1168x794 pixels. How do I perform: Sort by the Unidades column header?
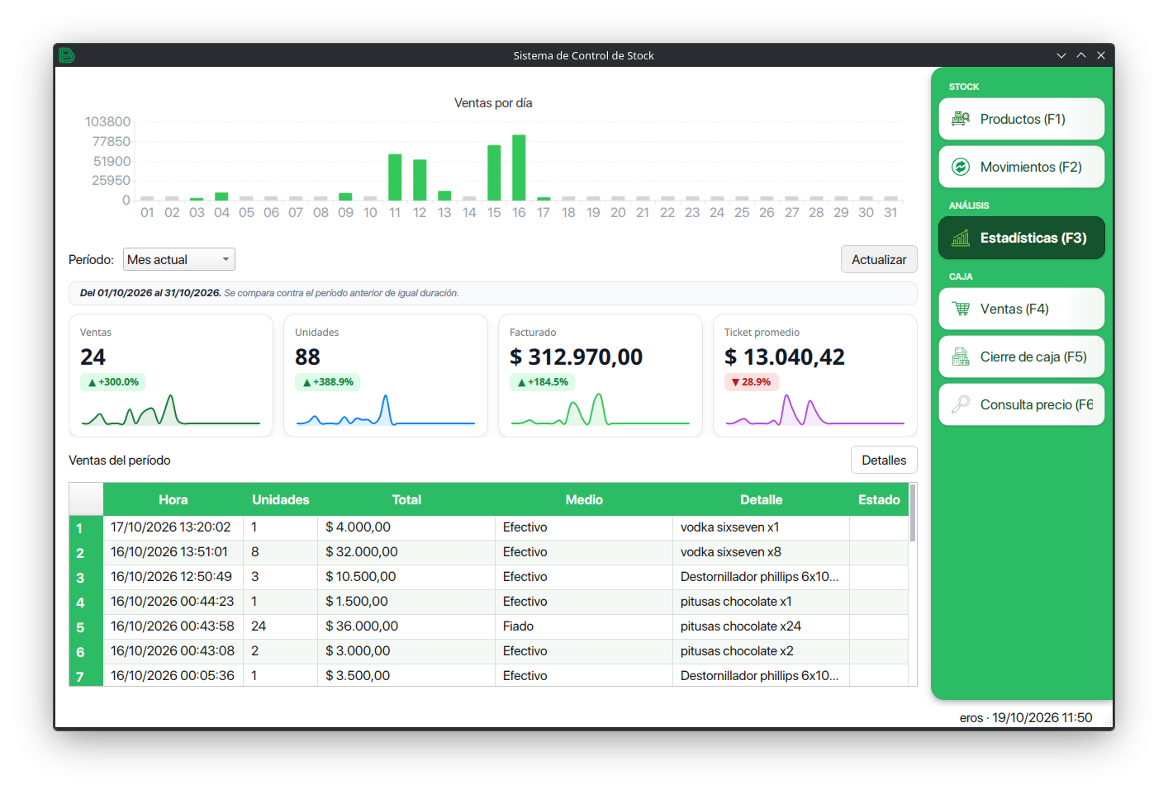(x=281, y=499)
